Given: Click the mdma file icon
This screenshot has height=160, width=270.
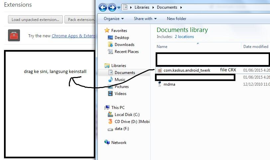Looking at the screenshot, I should (x=160, y=84).
